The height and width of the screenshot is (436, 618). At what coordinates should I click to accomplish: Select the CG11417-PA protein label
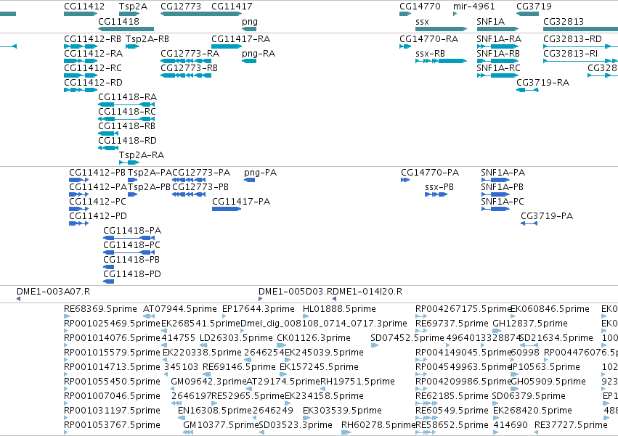241,202
